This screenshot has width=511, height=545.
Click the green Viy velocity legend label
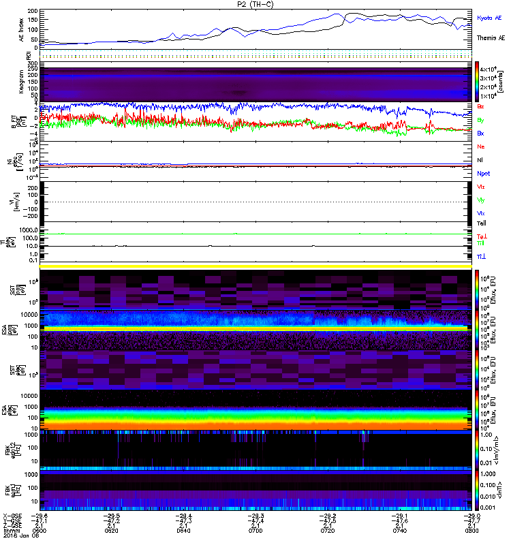coord(480,200)
